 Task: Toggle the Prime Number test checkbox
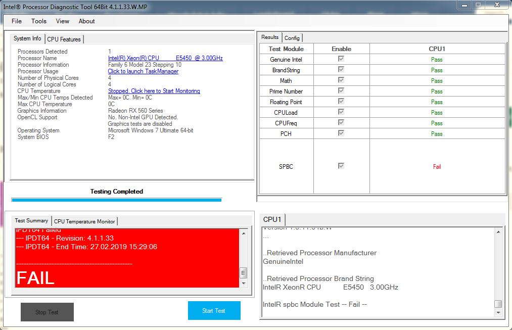pos(341,90)
